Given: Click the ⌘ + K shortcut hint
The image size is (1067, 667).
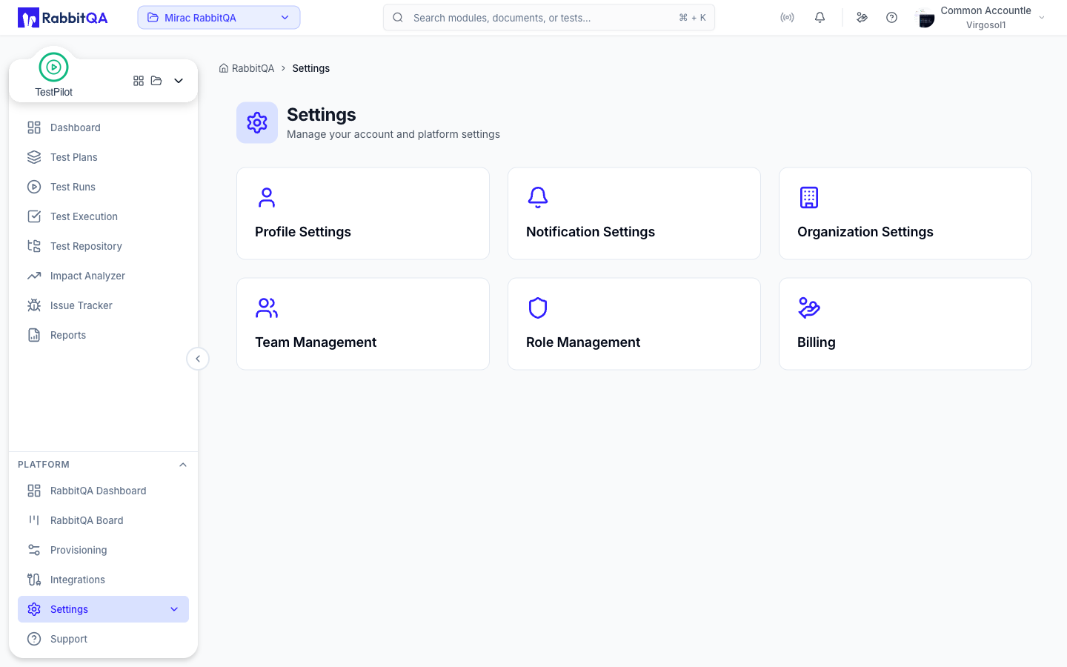Looking at the screenshot, I should tap(692, 18).
